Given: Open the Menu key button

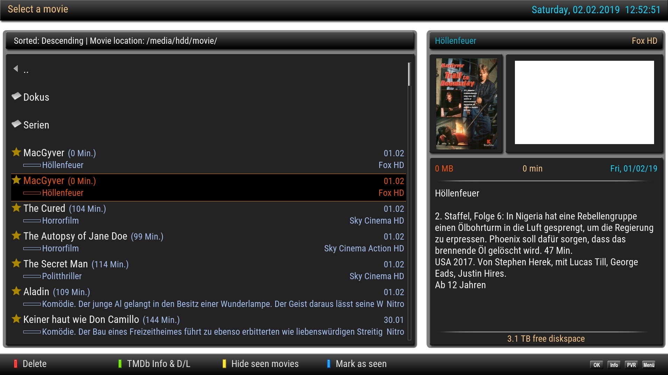Looking at the screenshot, I should point(649,365).
